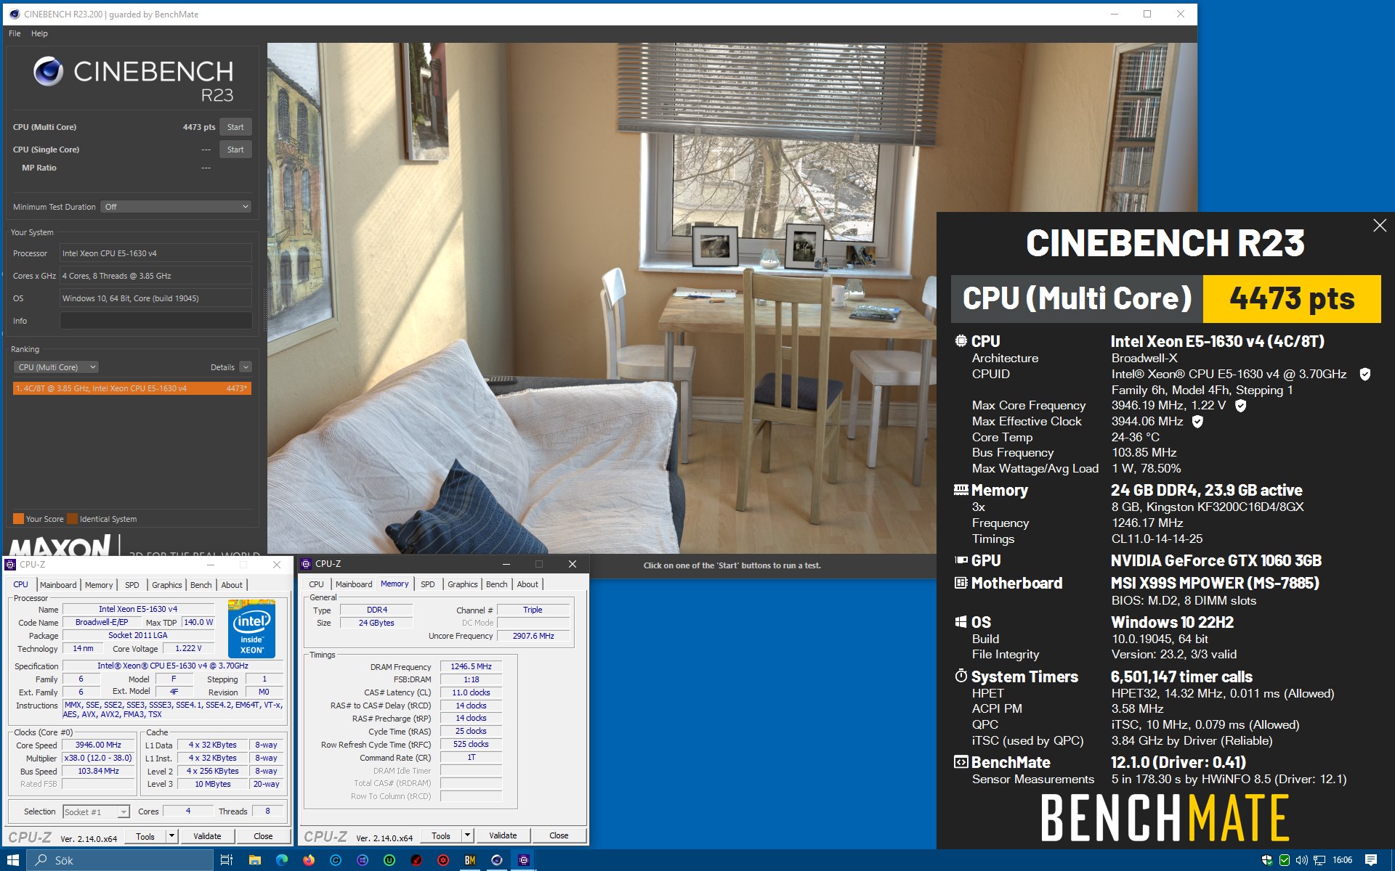Image resolution: width=1395 pixels, height=871 pixels.
Task: Open the BenchMate BM taskbar icon
Action: tap(470, 860)
